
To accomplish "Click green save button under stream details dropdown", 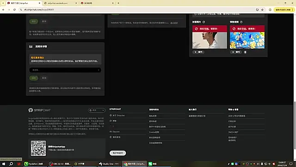I will [x=34, y=78].
